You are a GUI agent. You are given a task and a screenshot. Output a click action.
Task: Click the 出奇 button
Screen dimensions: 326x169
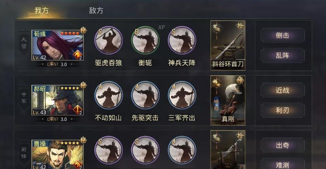pyautogui.click(x=283, y=145)
